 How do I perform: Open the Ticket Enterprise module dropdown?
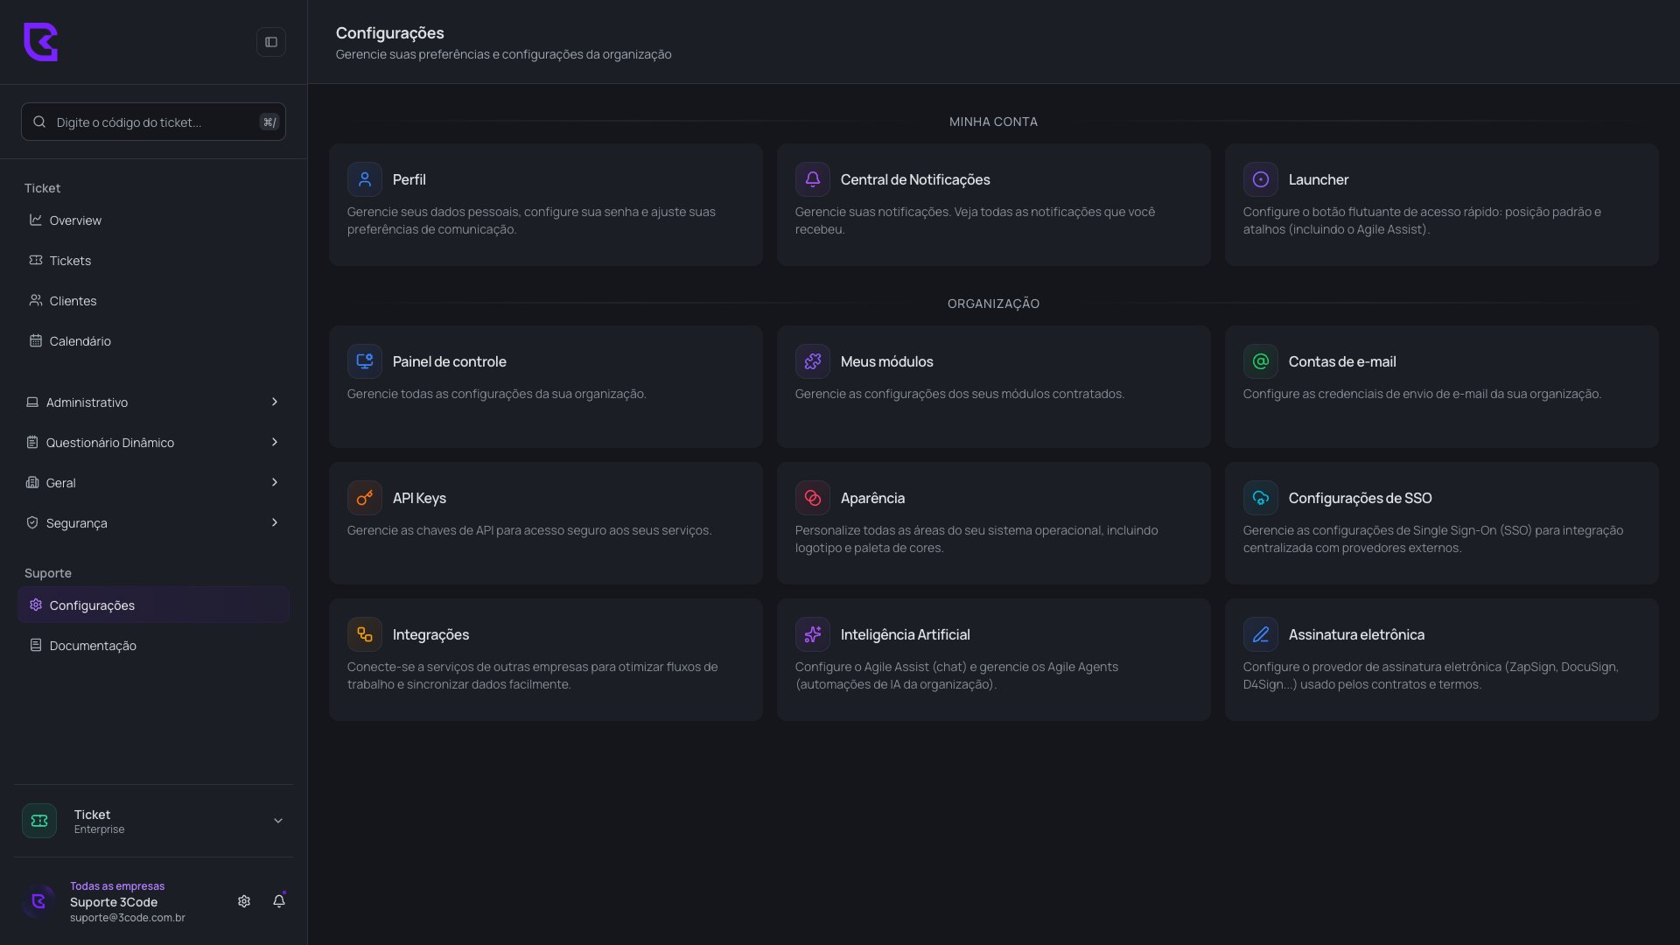[153, 821]
